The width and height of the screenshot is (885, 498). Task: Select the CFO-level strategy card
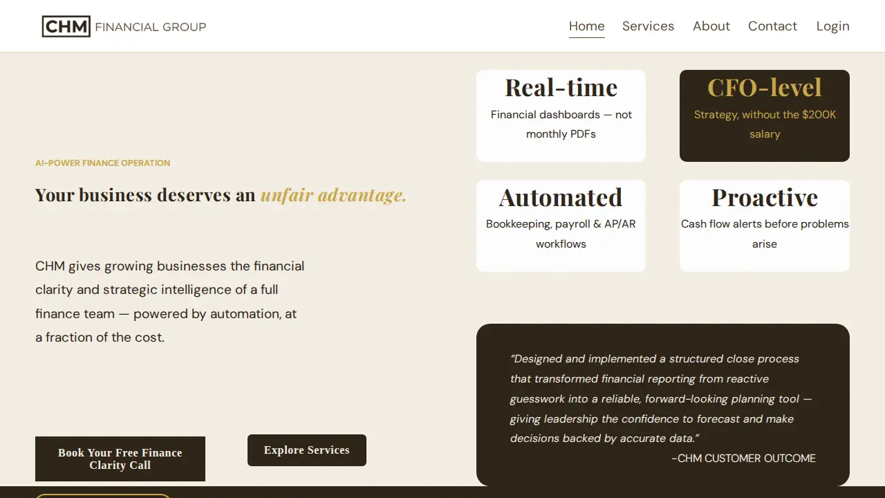(x=765, y=116)
